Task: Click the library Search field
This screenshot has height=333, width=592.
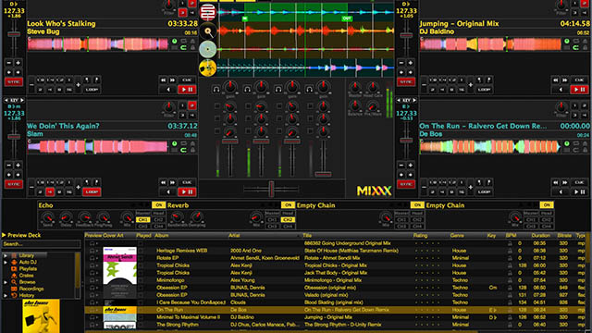Action: coord(41,244)
